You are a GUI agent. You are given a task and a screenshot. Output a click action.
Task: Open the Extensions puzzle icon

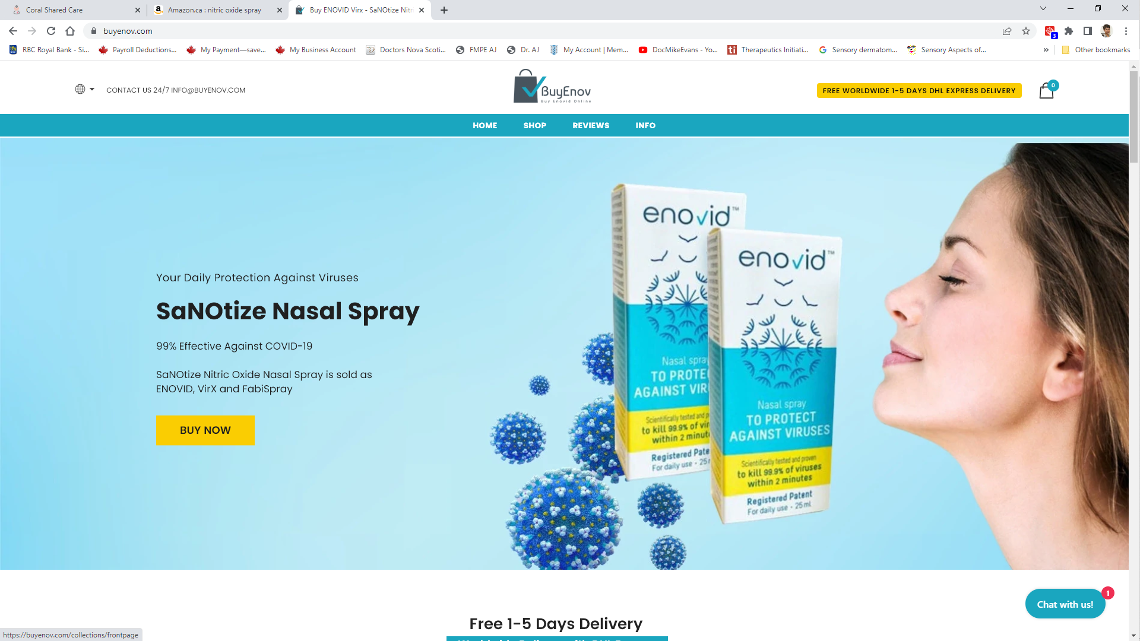tap(1069, 31)
